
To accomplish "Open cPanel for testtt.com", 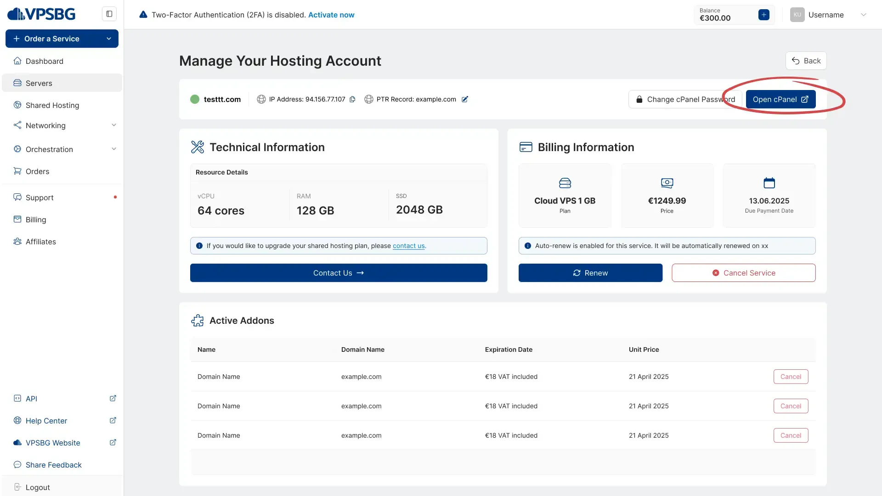I will point(780,99).
